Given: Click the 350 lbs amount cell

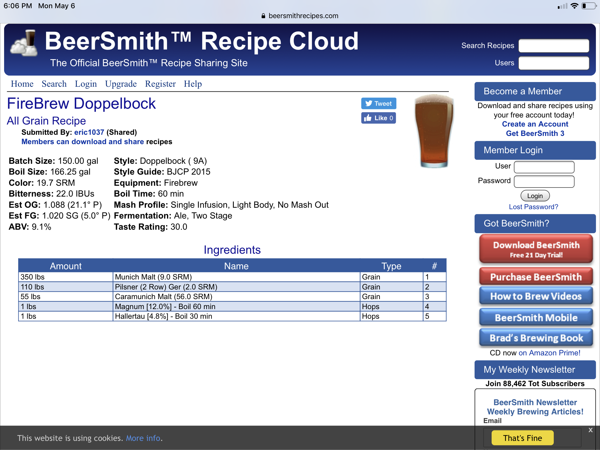Looking at the screenshot, I should [66, 277].
